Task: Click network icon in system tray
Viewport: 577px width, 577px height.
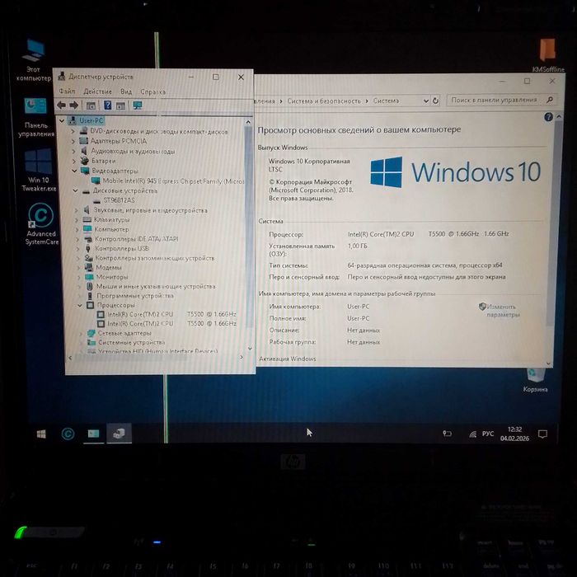Action: point(473,434)
